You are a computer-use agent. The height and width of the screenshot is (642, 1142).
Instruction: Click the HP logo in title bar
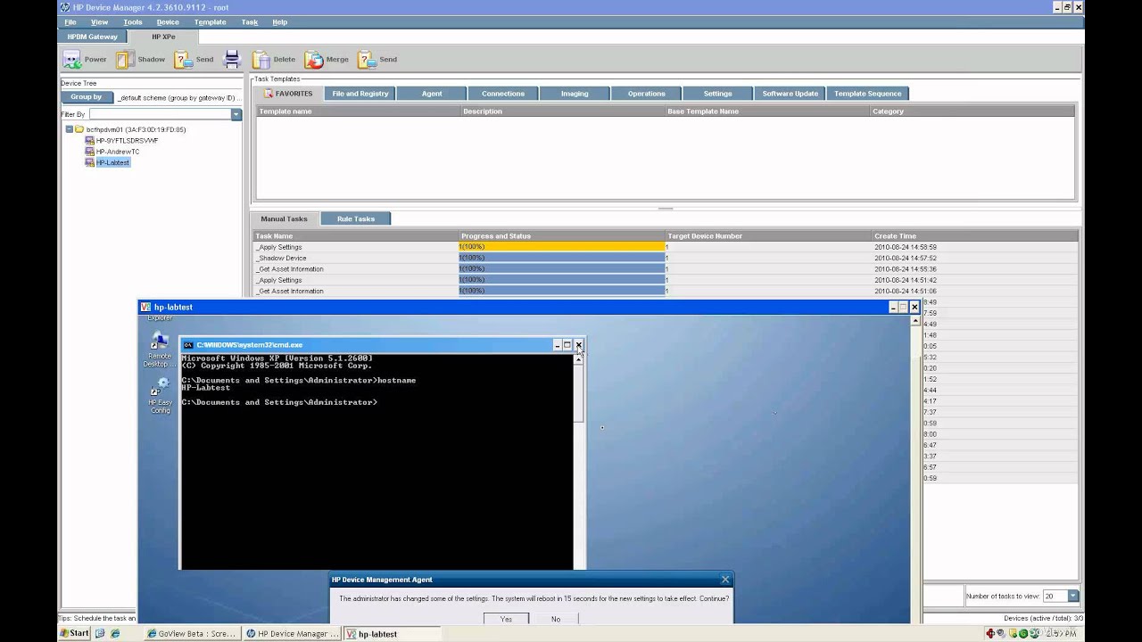click(65, 7)
